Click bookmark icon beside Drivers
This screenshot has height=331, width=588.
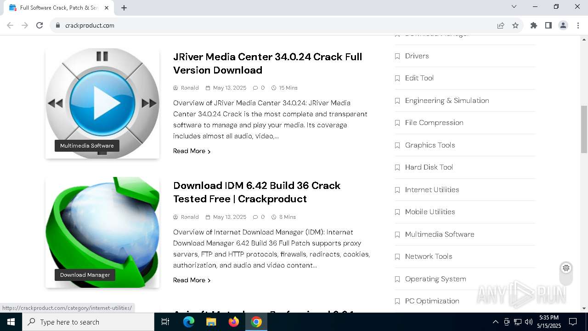click(x=397, y=56)
